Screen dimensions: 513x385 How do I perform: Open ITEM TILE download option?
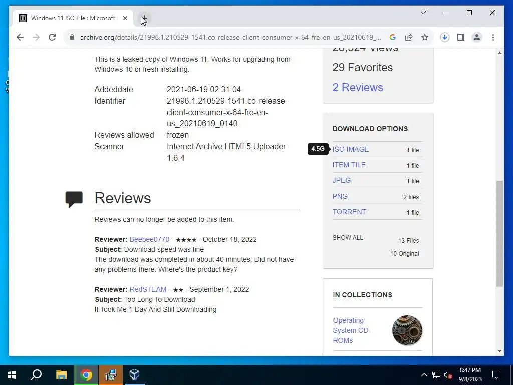click(x=349, y=165)
